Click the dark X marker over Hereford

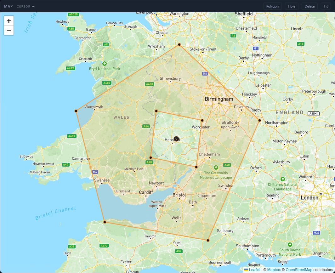click(176, 139)
